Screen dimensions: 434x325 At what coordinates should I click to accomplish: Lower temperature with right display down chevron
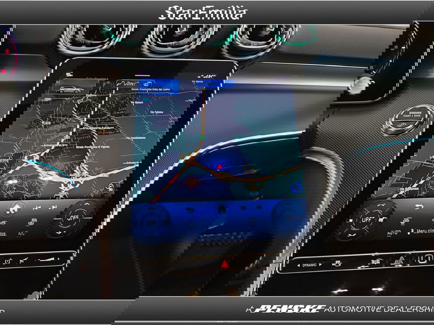pos(352,234)
